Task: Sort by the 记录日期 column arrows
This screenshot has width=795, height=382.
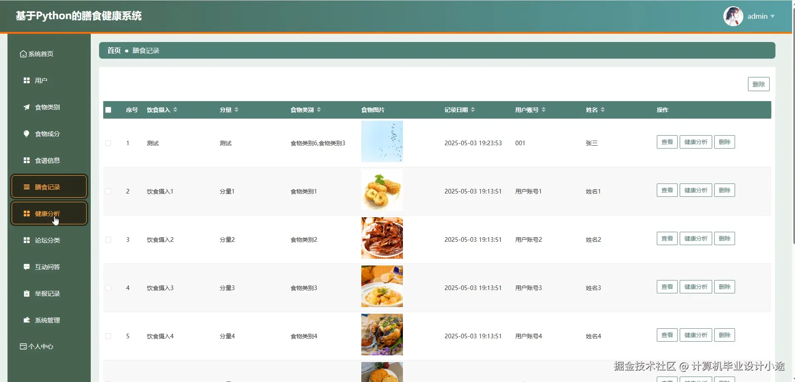Action: click(473, 109)
